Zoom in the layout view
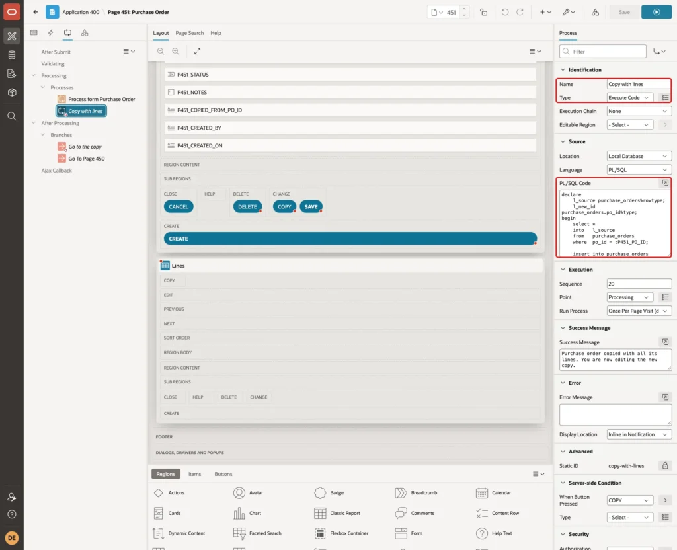677x550 pixels. (x=176, y=51)
